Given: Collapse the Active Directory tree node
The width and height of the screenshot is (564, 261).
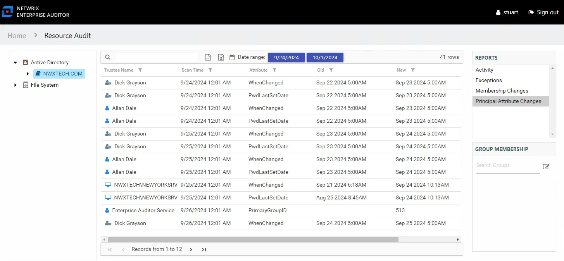Looking at the screenshot, I should (16, 62).
